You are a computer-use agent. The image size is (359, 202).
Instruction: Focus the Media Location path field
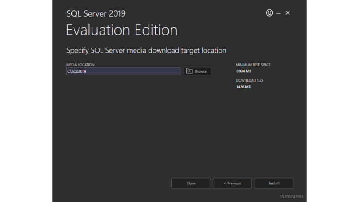click(x=123, y=71)
